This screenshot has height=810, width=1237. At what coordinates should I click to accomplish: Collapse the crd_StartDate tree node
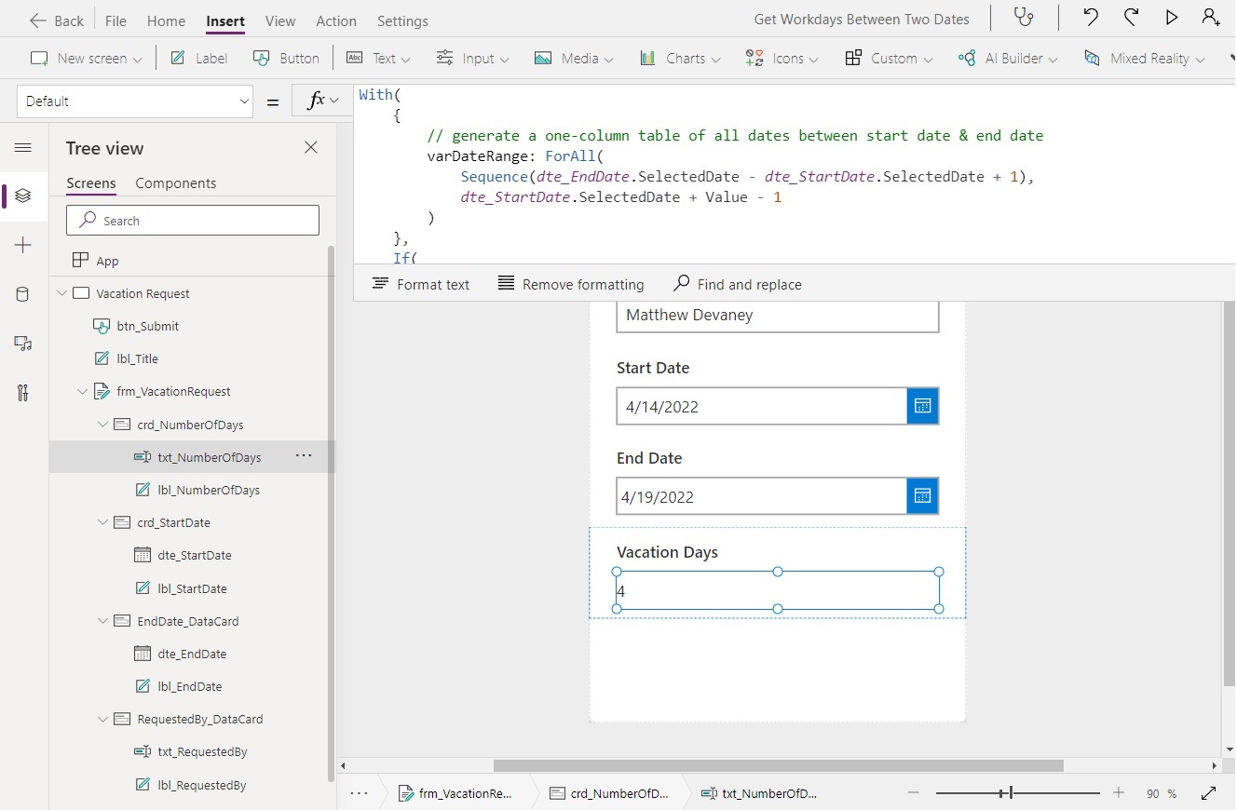click(x=102, y=522)
